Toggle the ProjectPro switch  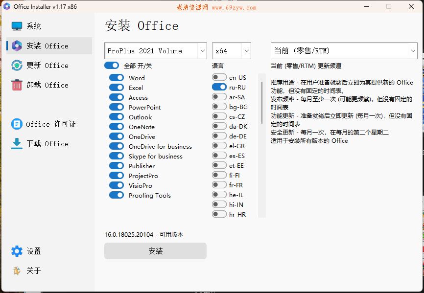click(117, 175)
